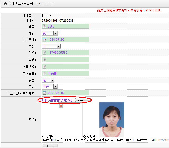This screenshot has width=169, height=148.
Task: Click the document icon in 毕业院校 field
Action: coord(45,67)
